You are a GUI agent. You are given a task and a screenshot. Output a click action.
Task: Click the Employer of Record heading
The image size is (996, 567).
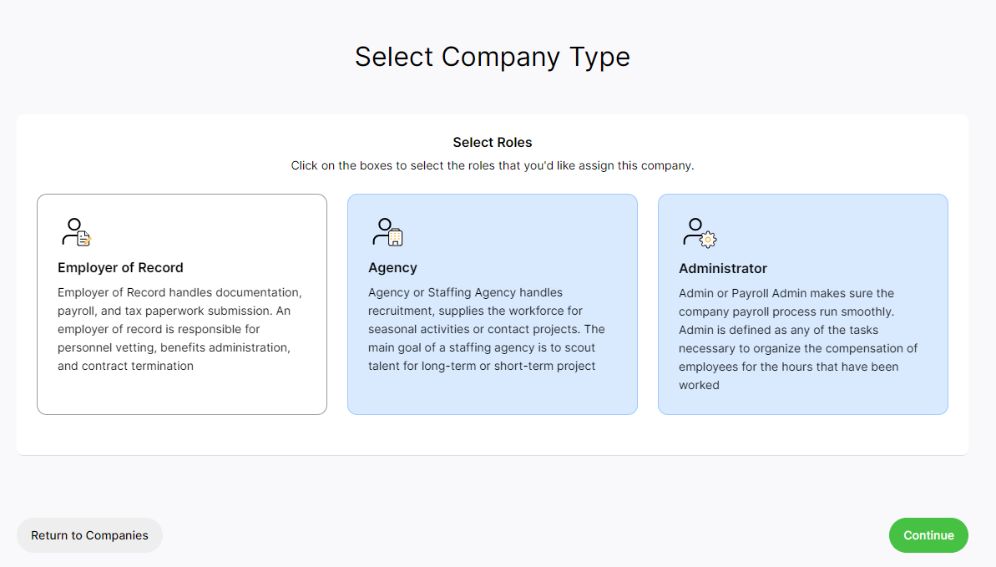[x=121, y=267]
